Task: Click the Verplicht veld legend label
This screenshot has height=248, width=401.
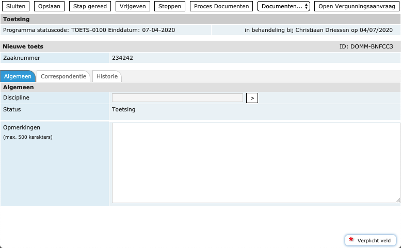Action: click(375, 240)
